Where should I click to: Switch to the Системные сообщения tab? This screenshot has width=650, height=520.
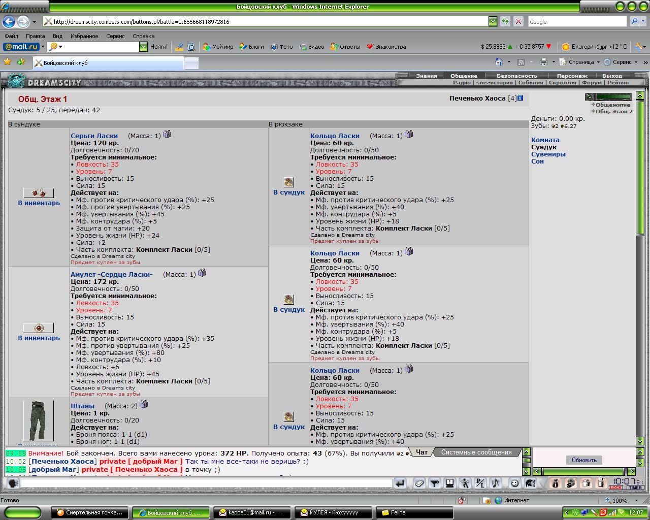click(476, 452)
